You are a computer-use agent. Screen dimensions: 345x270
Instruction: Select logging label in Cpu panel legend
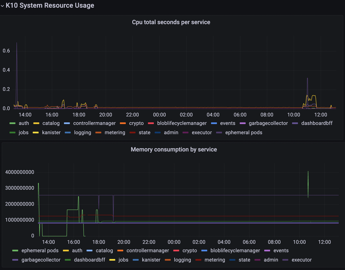(83, 132)
